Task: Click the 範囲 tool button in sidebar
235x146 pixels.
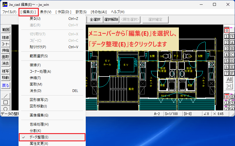Action: pos(6,30)
